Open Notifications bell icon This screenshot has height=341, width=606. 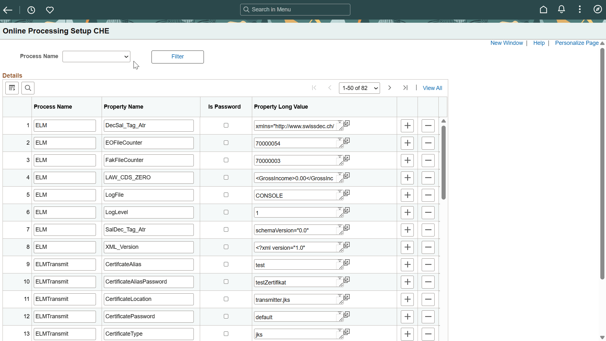click(x=561, y=9)
